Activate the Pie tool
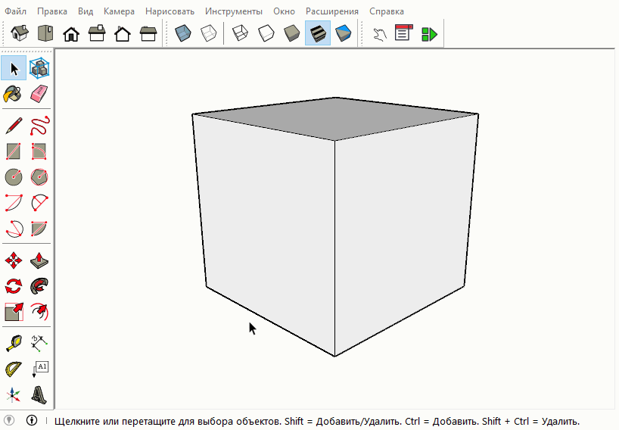619x430 pixels. click(39, 228)
